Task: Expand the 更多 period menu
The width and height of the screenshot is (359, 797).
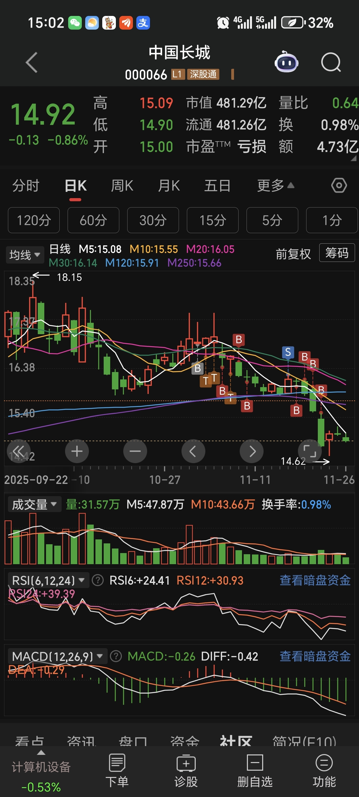Action: (x=275, y=186)
